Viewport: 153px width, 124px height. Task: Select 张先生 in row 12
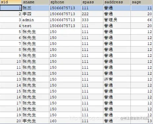pos(36,73)
